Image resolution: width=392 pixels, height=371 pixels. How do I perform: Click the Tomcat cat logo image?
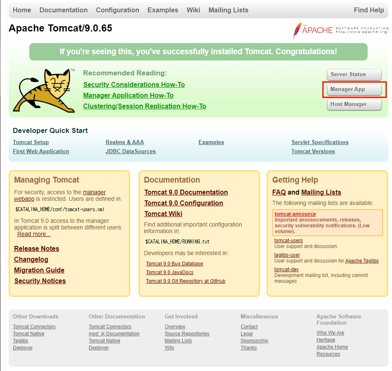(x=44, y=90)
